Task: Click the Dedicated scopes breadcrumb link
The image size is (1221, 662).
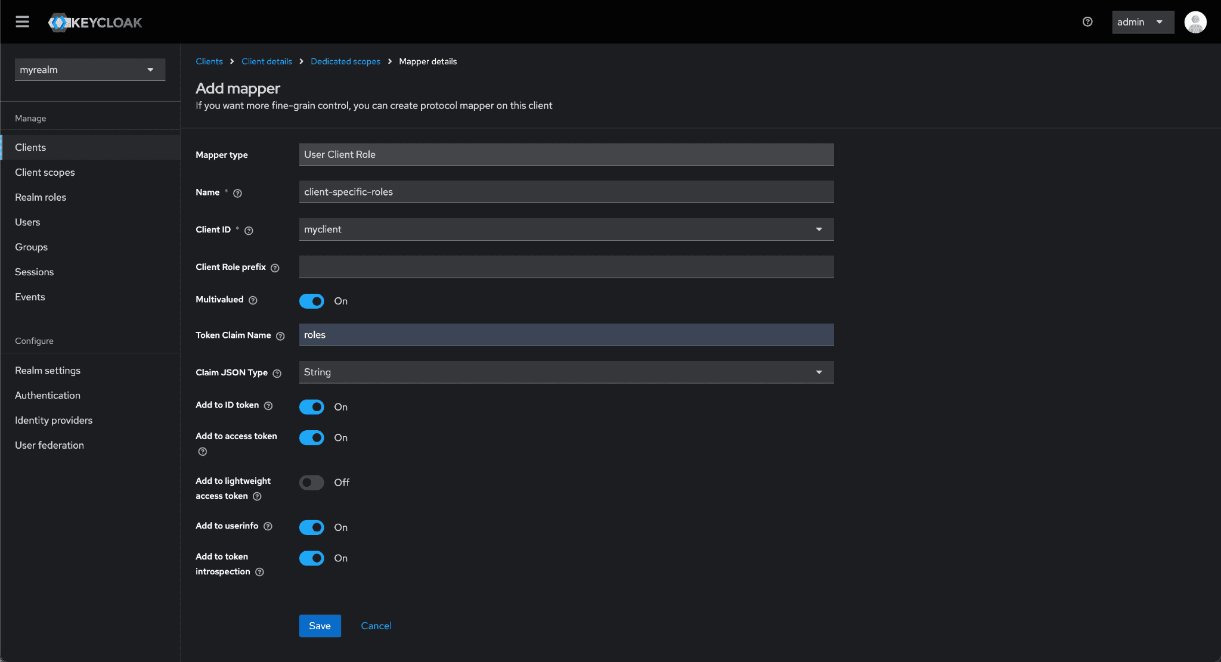Action: pos(345,61)
